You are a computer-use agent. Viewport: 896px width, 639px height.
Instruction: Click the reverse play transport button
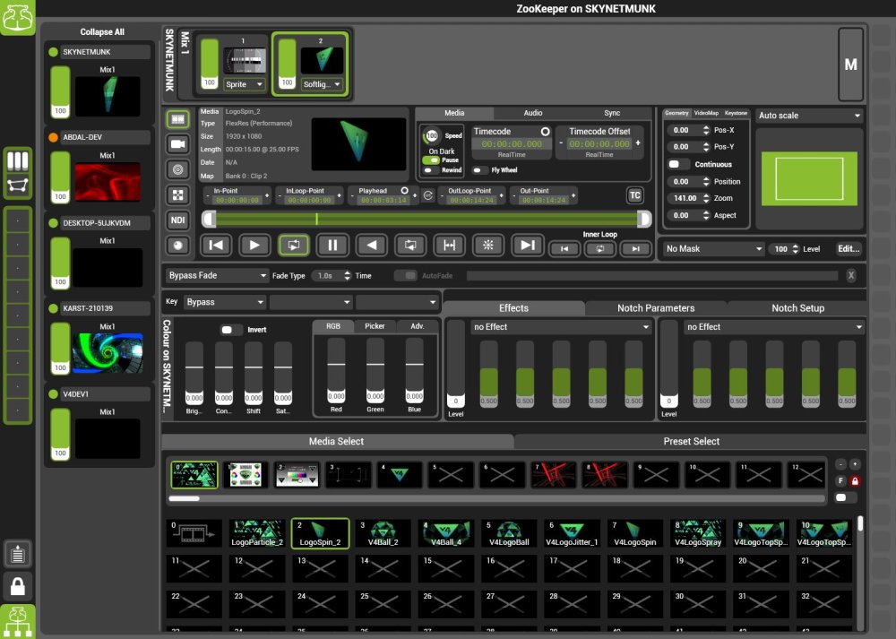[x=371, y=245]
